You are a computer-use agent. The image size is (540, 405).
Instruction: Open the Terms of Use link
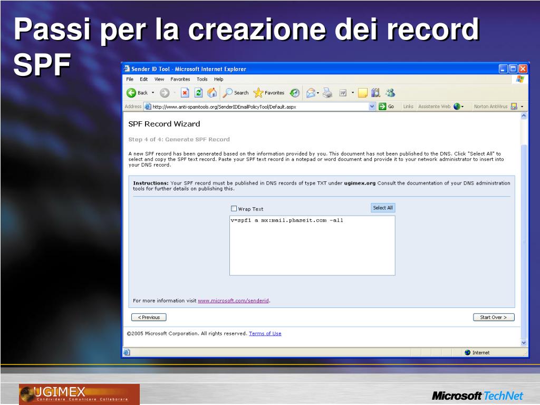point(265,333)
